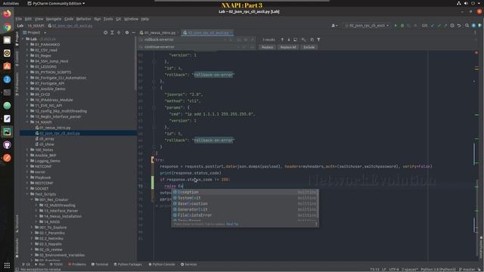Screen dimensions: 484x272
Task: Open user account icon in toolbar
Action: pos(334,26)
